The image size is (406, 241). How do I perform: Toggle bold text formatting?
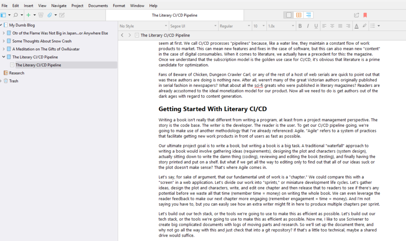(x=300, y=26)
